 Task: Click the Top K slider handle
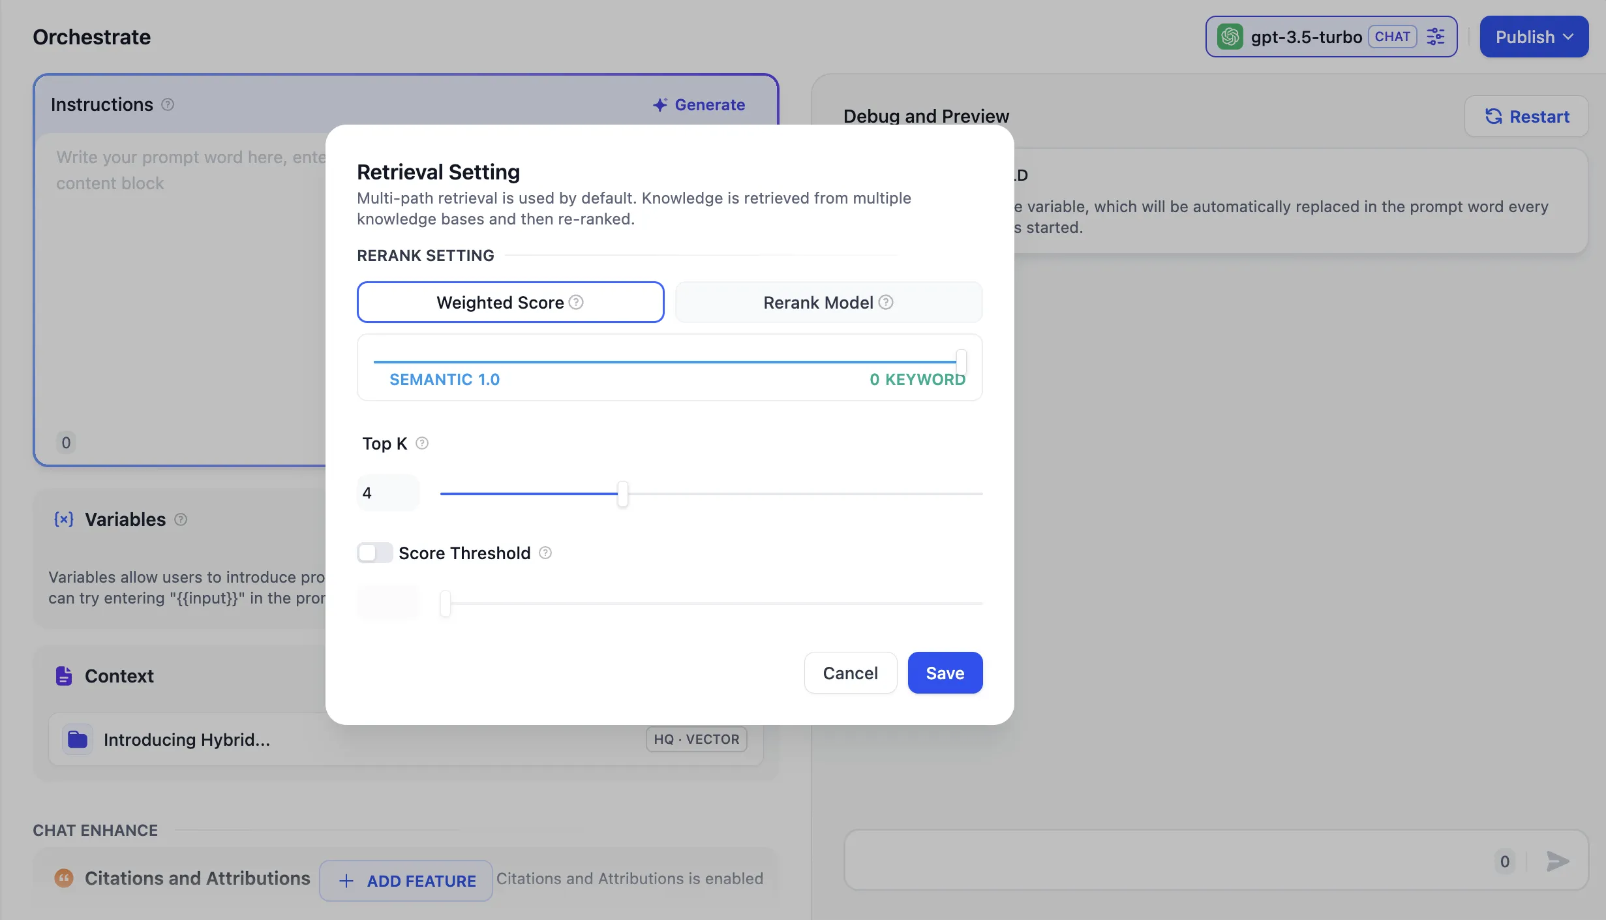click(x=623, y=494)
